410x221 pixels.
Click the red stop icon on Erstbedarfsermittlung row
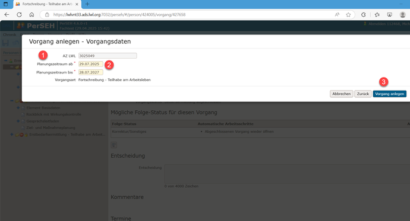(x=22, y=134)
